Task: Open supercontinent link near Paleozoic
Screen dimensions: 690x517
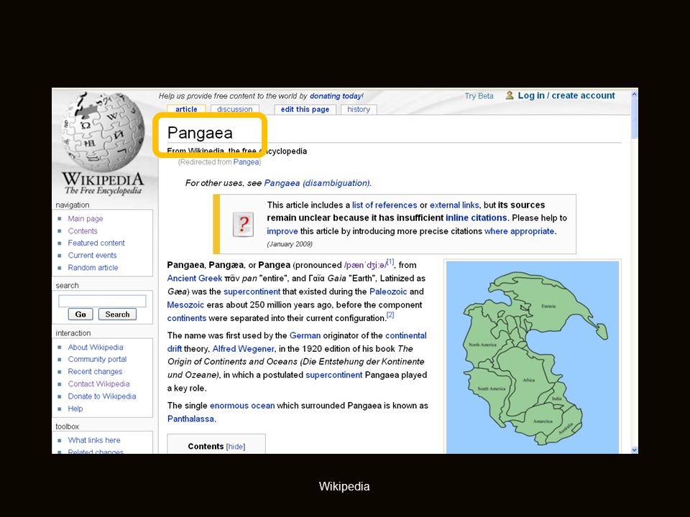Action: pos(252,292)
